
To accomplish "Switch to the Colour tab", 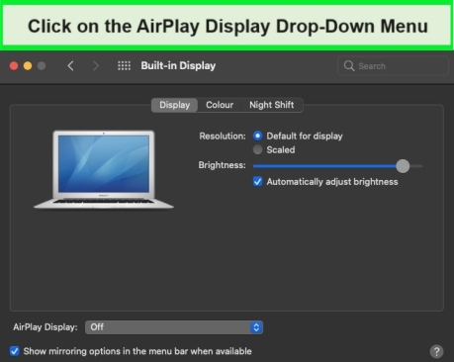I will click(220, 105).
